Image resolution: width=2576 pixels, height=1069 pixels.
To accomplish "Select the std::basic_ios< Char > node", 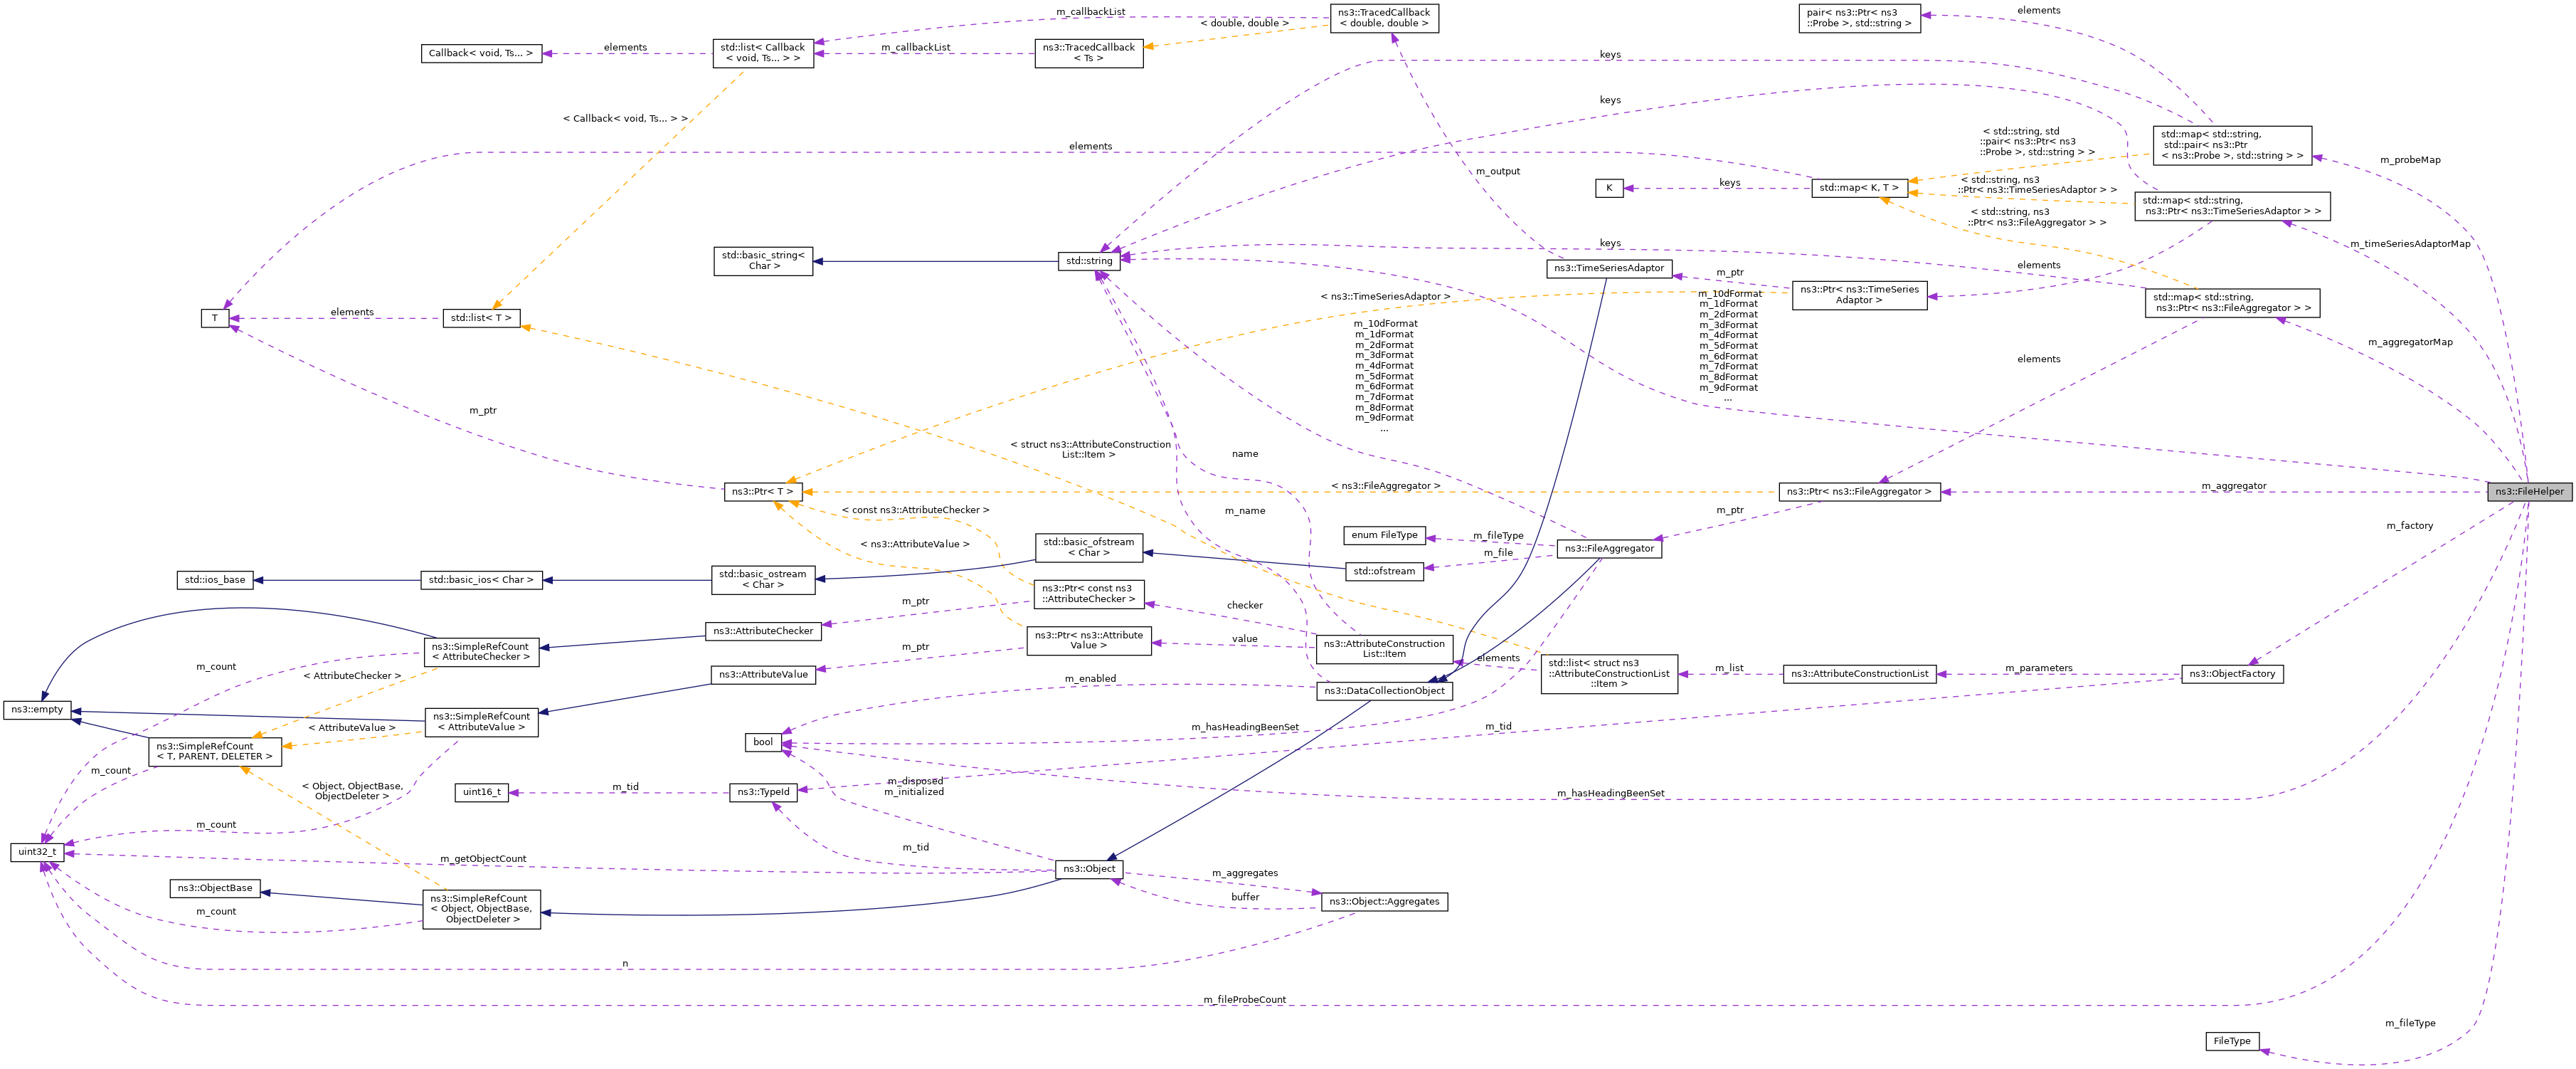I will click(x=481, y=580).
